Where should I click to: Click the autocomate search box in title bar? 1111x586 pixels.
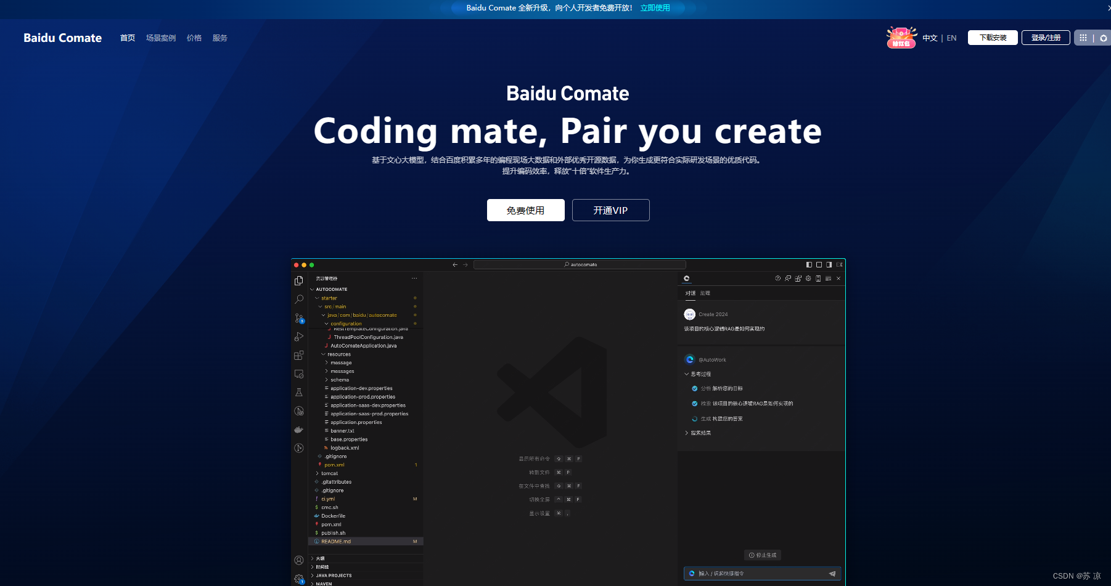tap(580, 265)
